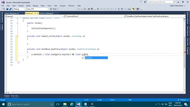Open the Solution Explorer side tab
The image size is (190, 107).
tap(188, 18)
